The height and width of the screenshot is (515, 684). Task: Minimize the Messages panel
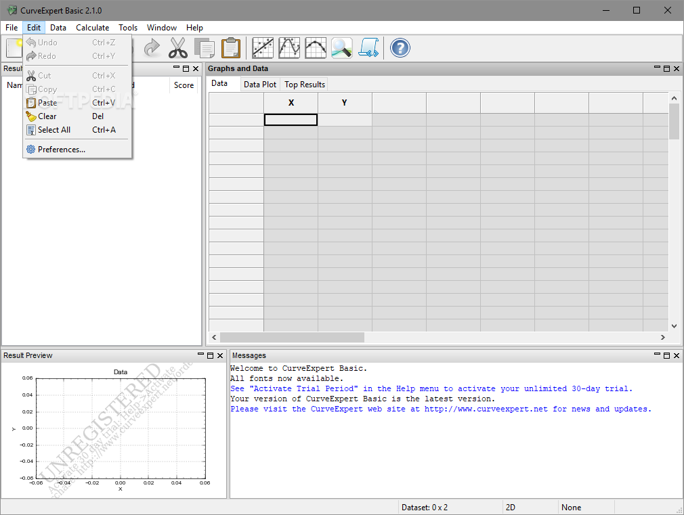tap(657, 355)
